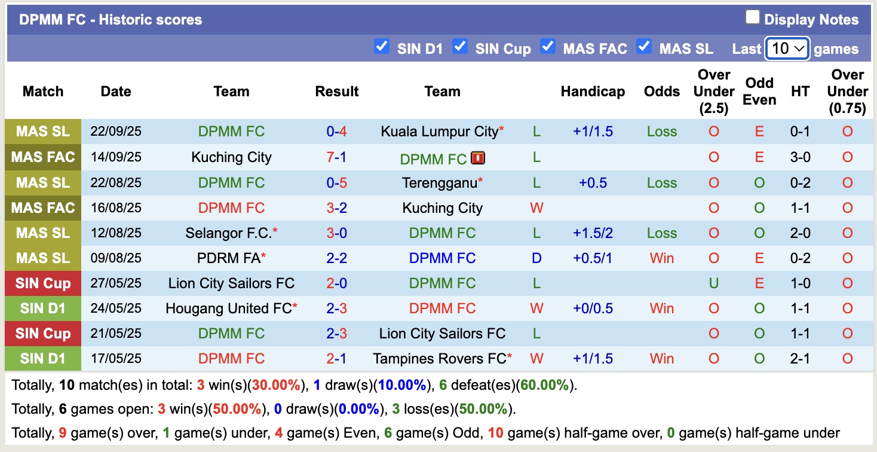Click the Terengganu team name

[x=440, y=182]
